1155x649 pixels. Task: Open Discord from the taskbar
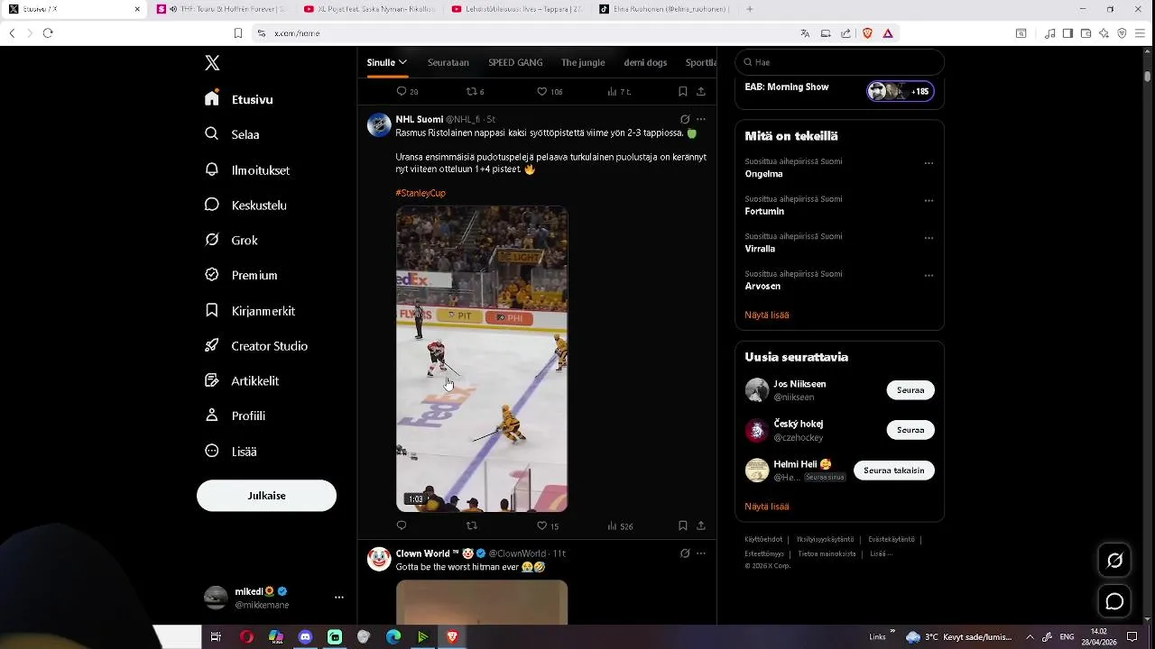[x=305, y=637]
